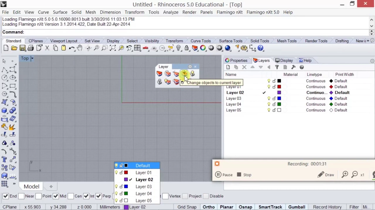Click Change objects to current layer icon
375x210 pixels.
coord(184,73)
